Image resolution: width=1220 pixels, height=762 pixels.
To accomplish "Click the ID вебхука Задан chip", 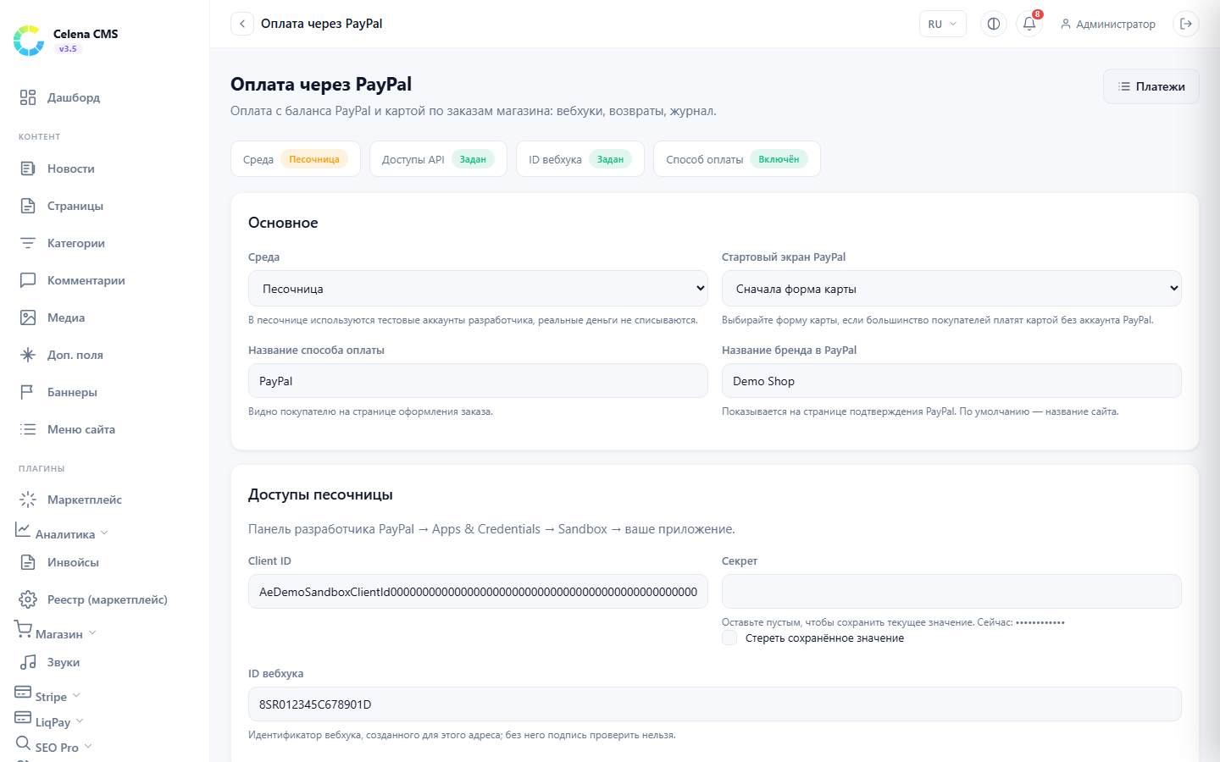I will coord(580,159).
